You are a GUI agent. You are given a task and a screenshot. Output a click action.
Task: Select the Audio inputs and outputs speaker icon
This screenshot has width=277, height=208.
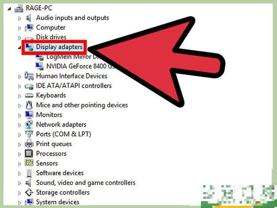click(x=29, y=18)
